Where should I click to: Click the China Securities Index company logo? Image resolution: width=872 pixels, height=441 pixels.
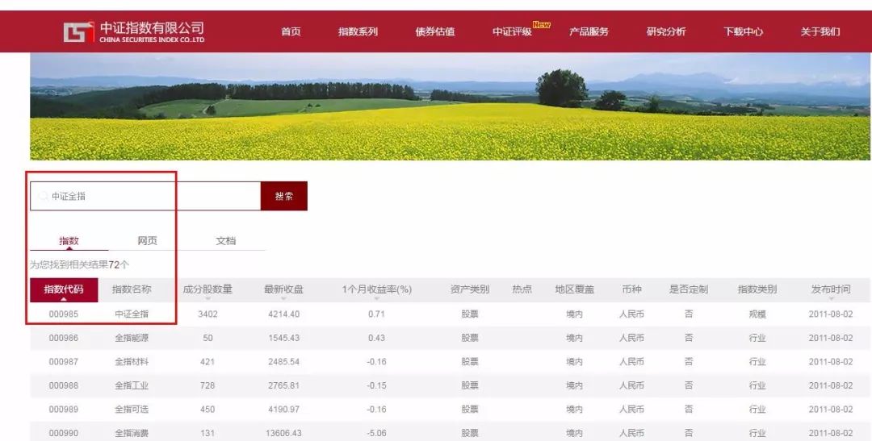pos(134,31)
